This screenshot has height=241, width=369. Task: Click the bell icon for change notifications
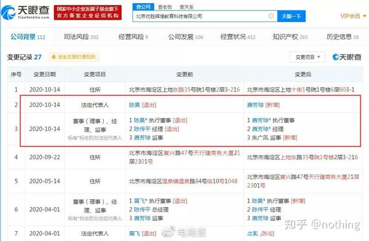tap(54, 57)
